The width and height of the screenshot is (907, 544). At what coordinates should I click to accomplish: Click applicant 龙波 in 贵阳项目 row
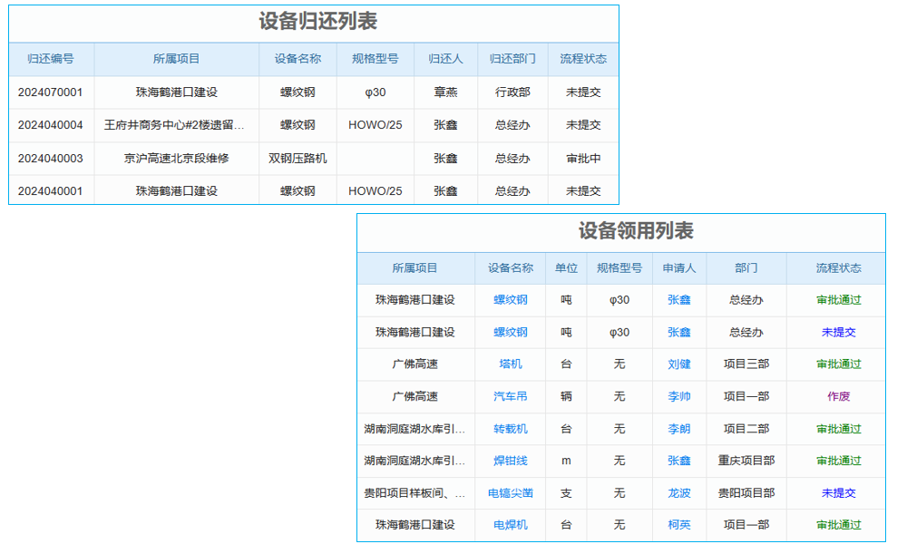click(x=678, y=493)
